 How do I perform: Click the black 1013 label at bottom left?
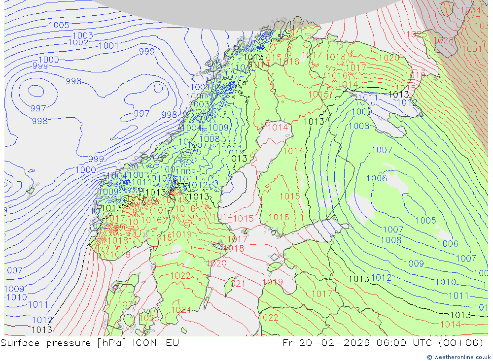click(x=42, y=329)
